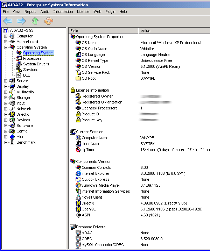Expand the Benchmark tree node

click(x=6, y=143)
